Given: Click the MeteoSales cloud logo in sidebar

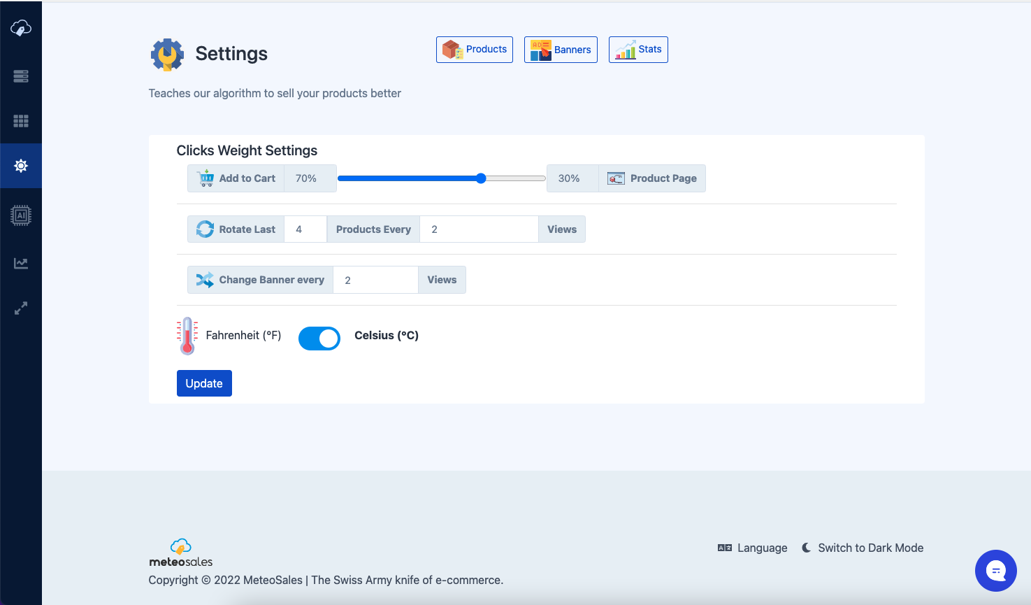Looking at the screenshot, I should point(21,29).
